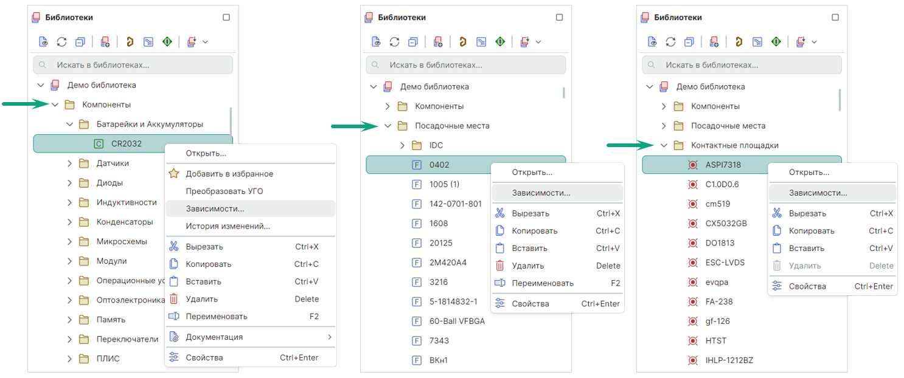Image resolution: width=904 pixels, height=378 pixels.
Task: Choose История изменений... from context menu
Action: 228,226
